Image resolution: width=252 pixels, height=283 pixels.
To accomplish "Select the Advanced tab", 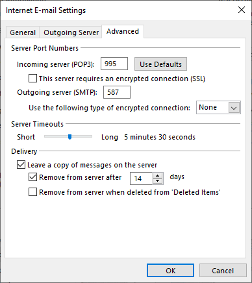I will tap(123, 32).
